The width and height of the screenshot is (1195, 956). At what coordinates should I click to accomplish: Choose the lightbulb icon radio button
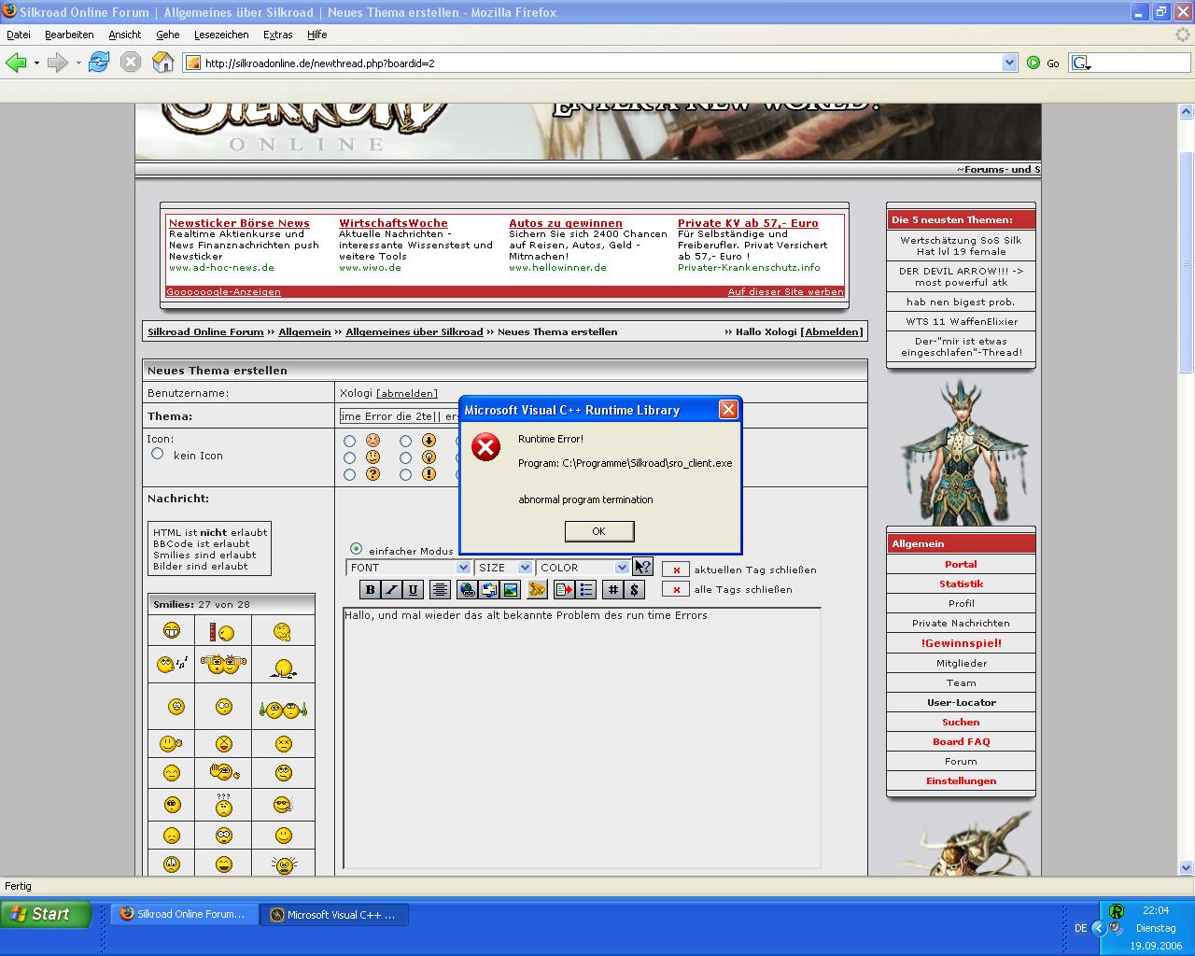(x=405, y=457)
